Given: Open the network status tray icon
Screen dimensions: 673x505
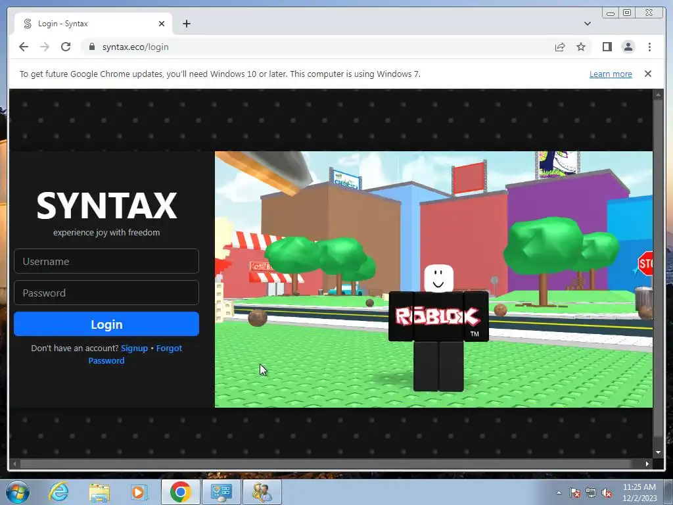Looking at the screenshot, I should (x=591, y=493).
